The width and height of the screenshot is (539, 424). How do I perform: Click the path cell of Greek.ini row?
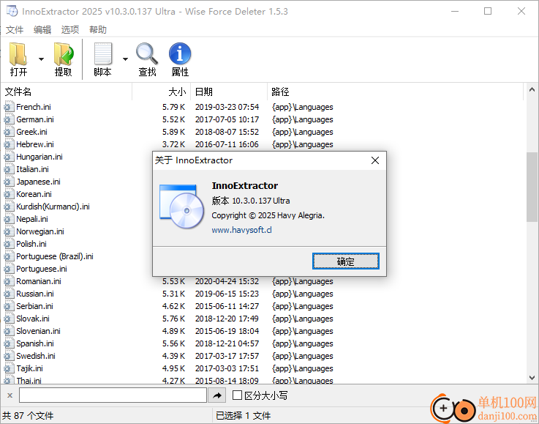coord(303,132)
